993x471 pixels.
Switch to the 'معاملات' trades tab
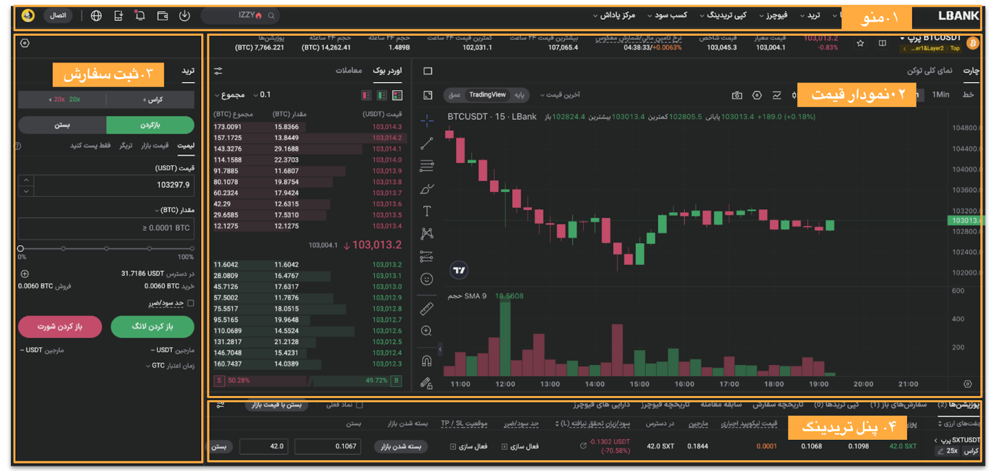pos(349,70)
